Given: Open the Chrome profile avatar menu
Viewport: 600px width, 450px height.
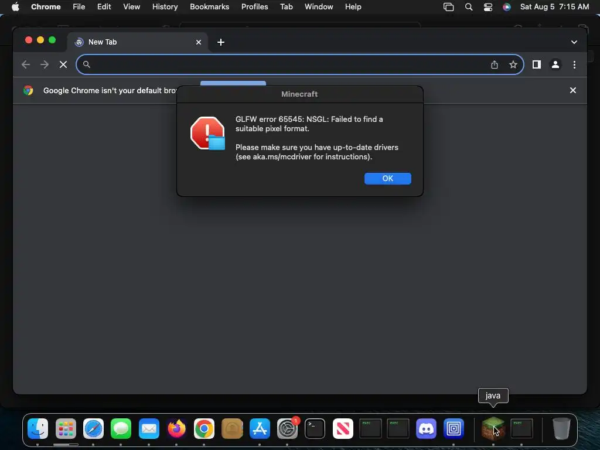Looking at the screenshot, I should (555, 64).
